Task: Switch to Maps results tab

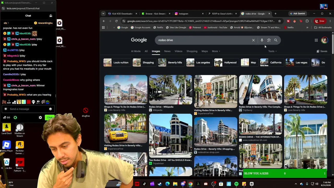Action: (x=205, y=51)
